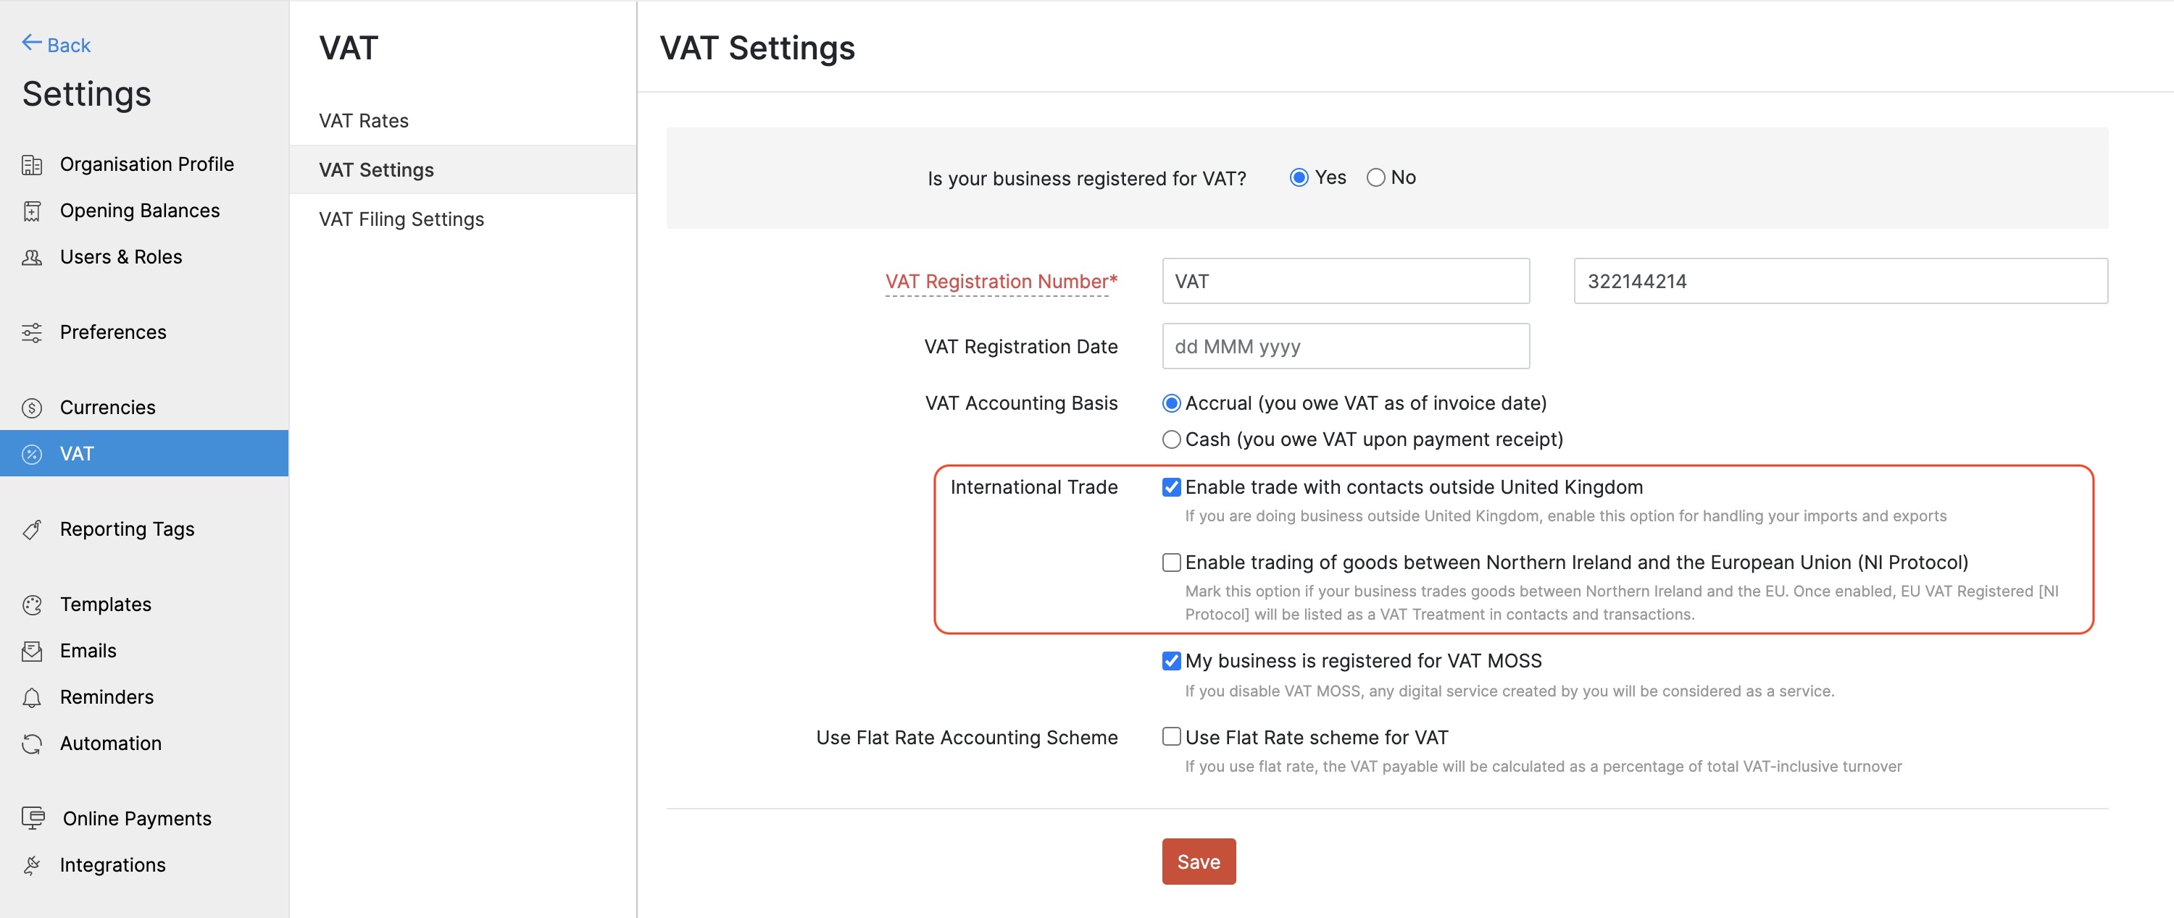Click the Reporting Tags tag icon
The width and height of the screenshot is (2174, 918).
pos(33,529)
